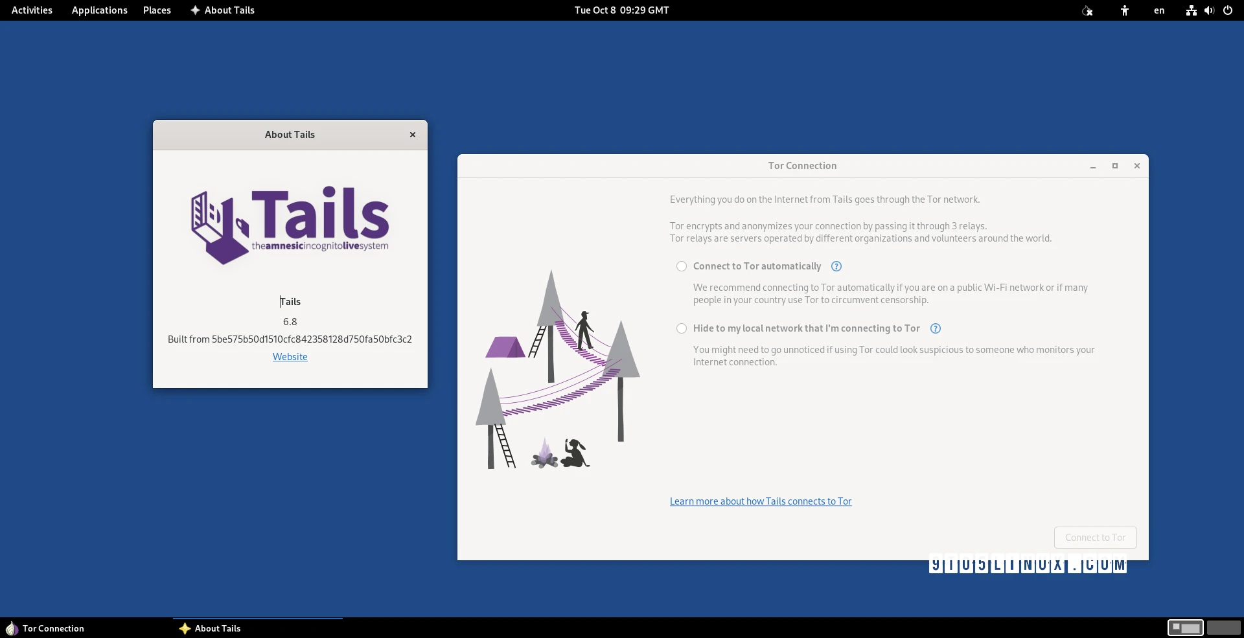
Task: Open the About Tails app menu in top bar
Action: pos(222,10)
